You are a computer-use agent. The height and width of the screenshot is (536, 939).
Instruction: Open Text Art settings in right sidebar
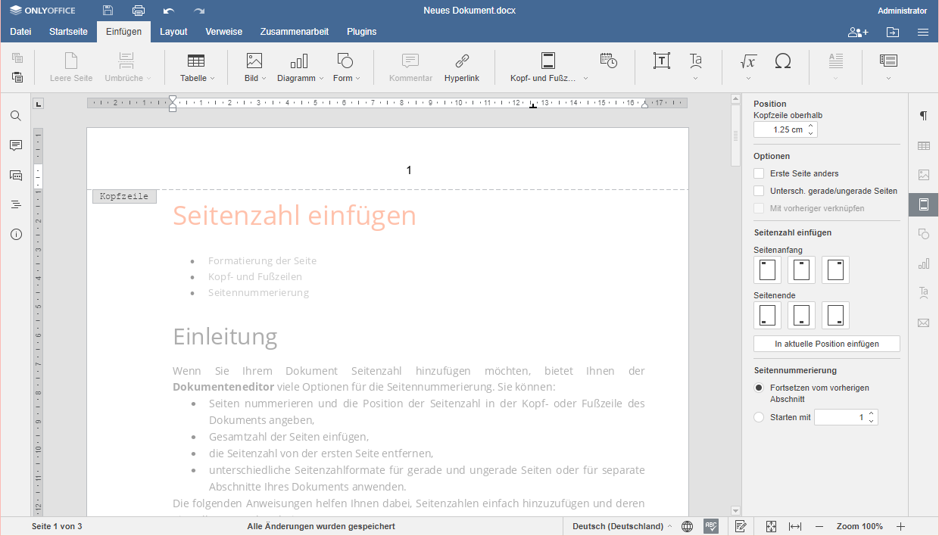(x=924, y=293)
